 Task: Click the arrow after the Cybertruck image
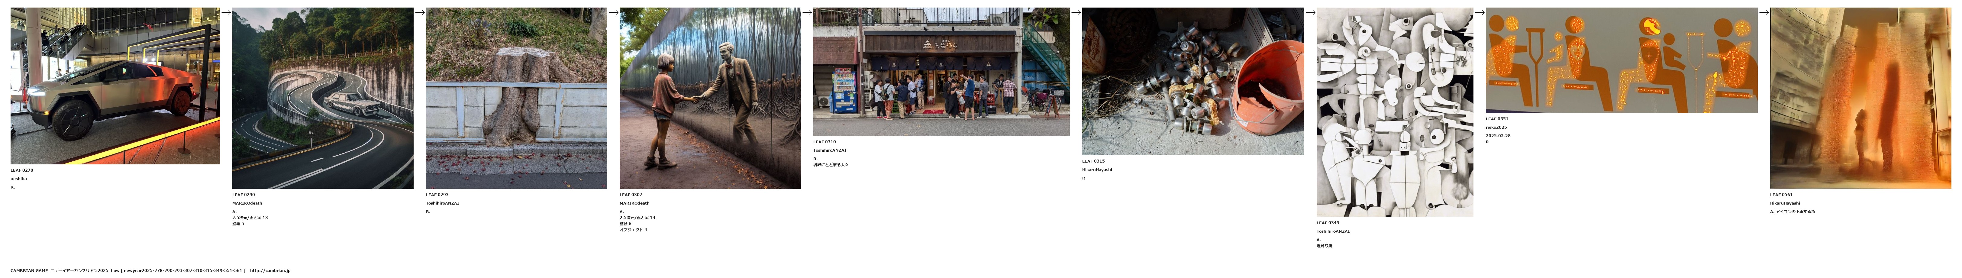coord(226,12)
